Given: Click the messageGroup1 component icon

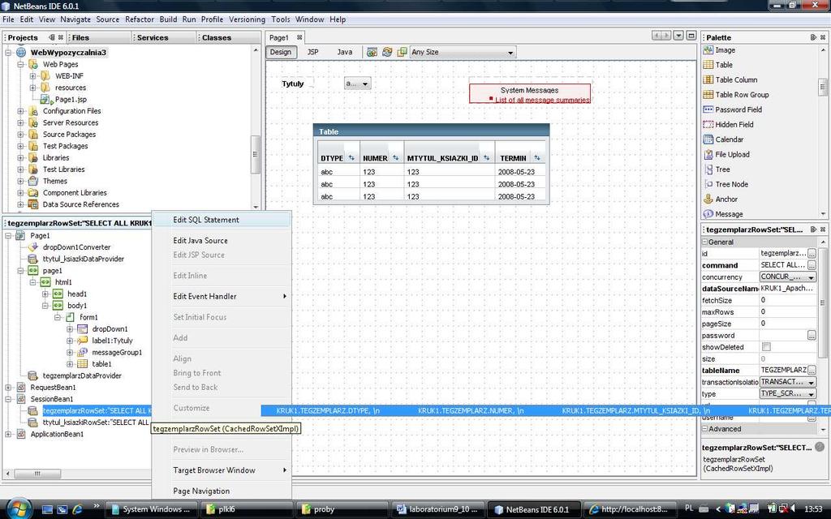Looking at the screenshot, I should pos(82,352).
